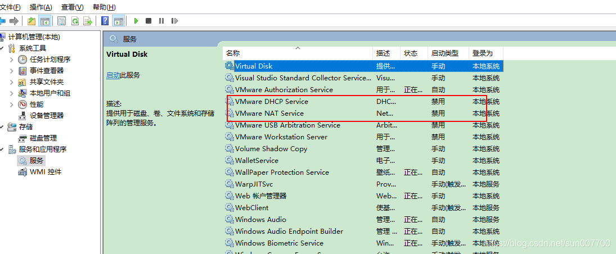
Task: Click the Export List toolbar icon
Action: coord(88,21)
